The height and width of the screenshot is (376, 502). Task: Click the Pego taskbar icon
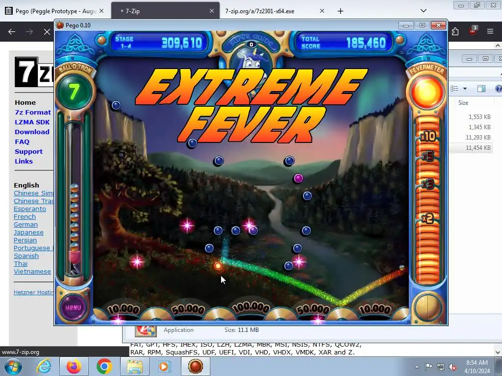(x=196, y=366)
